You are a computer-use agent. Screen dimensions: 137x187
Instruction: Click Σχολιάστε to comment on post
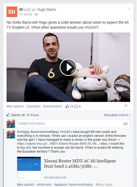[33, 106]
